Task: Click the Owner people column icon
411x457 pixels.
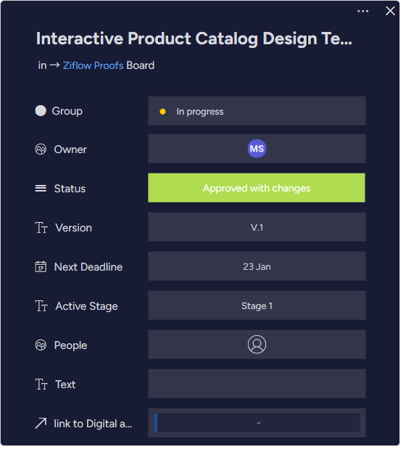Action: (41, 149)
